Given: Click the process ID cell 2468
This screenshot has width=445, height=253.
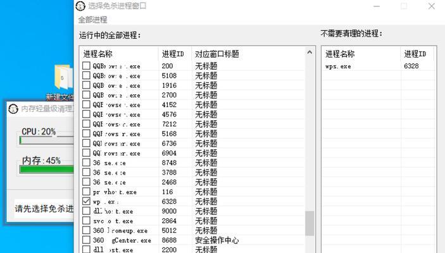Looking at the screenshot, I should pyautogui.click(x=169, y=182).
